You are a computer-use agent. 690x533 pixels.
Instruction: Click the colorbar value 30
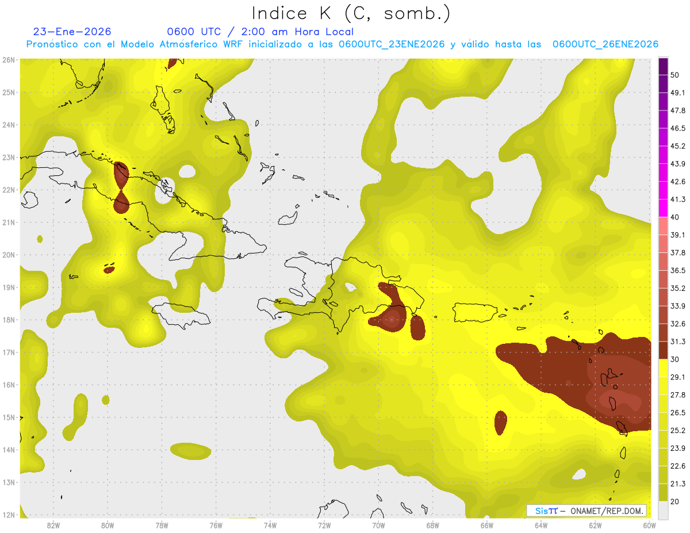675,359
